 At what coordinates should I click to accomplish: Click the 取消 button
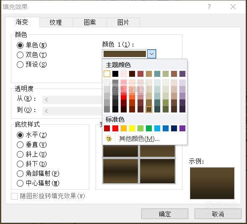coord(218,214)
